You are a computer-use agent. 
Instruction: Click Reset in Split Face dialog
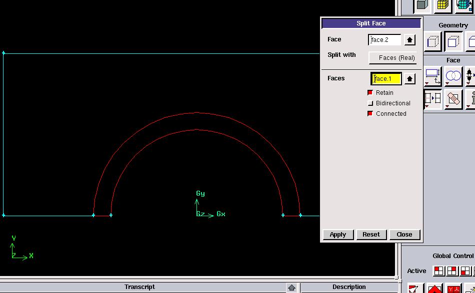pyautogui.click(x=371, y=235)
